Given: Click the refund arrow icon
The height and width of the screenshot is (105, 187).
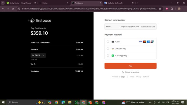Looking at the screenshot, I should pyautogui.click(x=123, y=72).
